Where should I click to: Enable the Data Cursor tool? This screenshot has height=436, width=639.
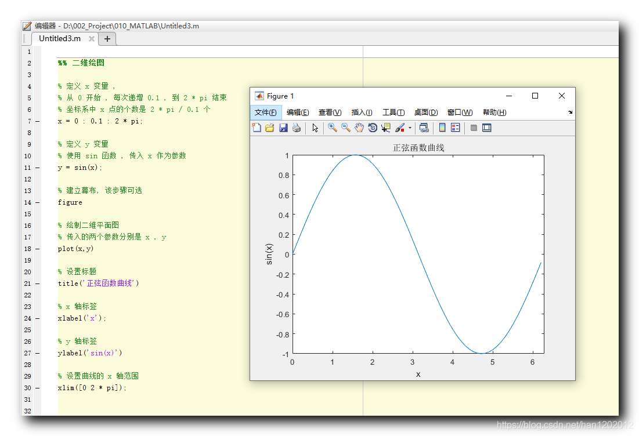click(x=386, y=128)
